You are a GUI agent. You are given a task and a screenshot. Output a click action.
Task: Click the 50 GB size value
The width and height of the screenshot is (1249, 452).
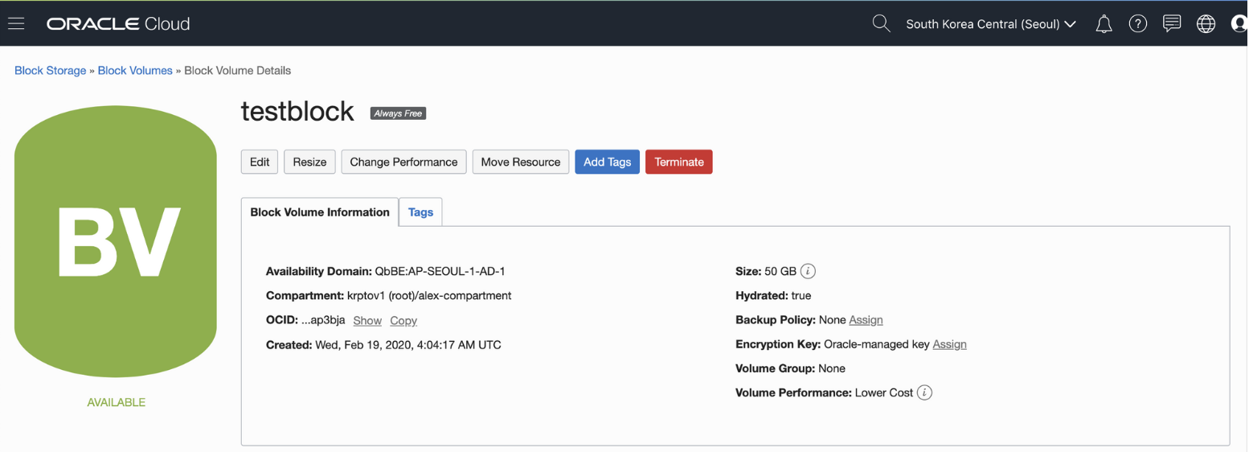[780, 271]
